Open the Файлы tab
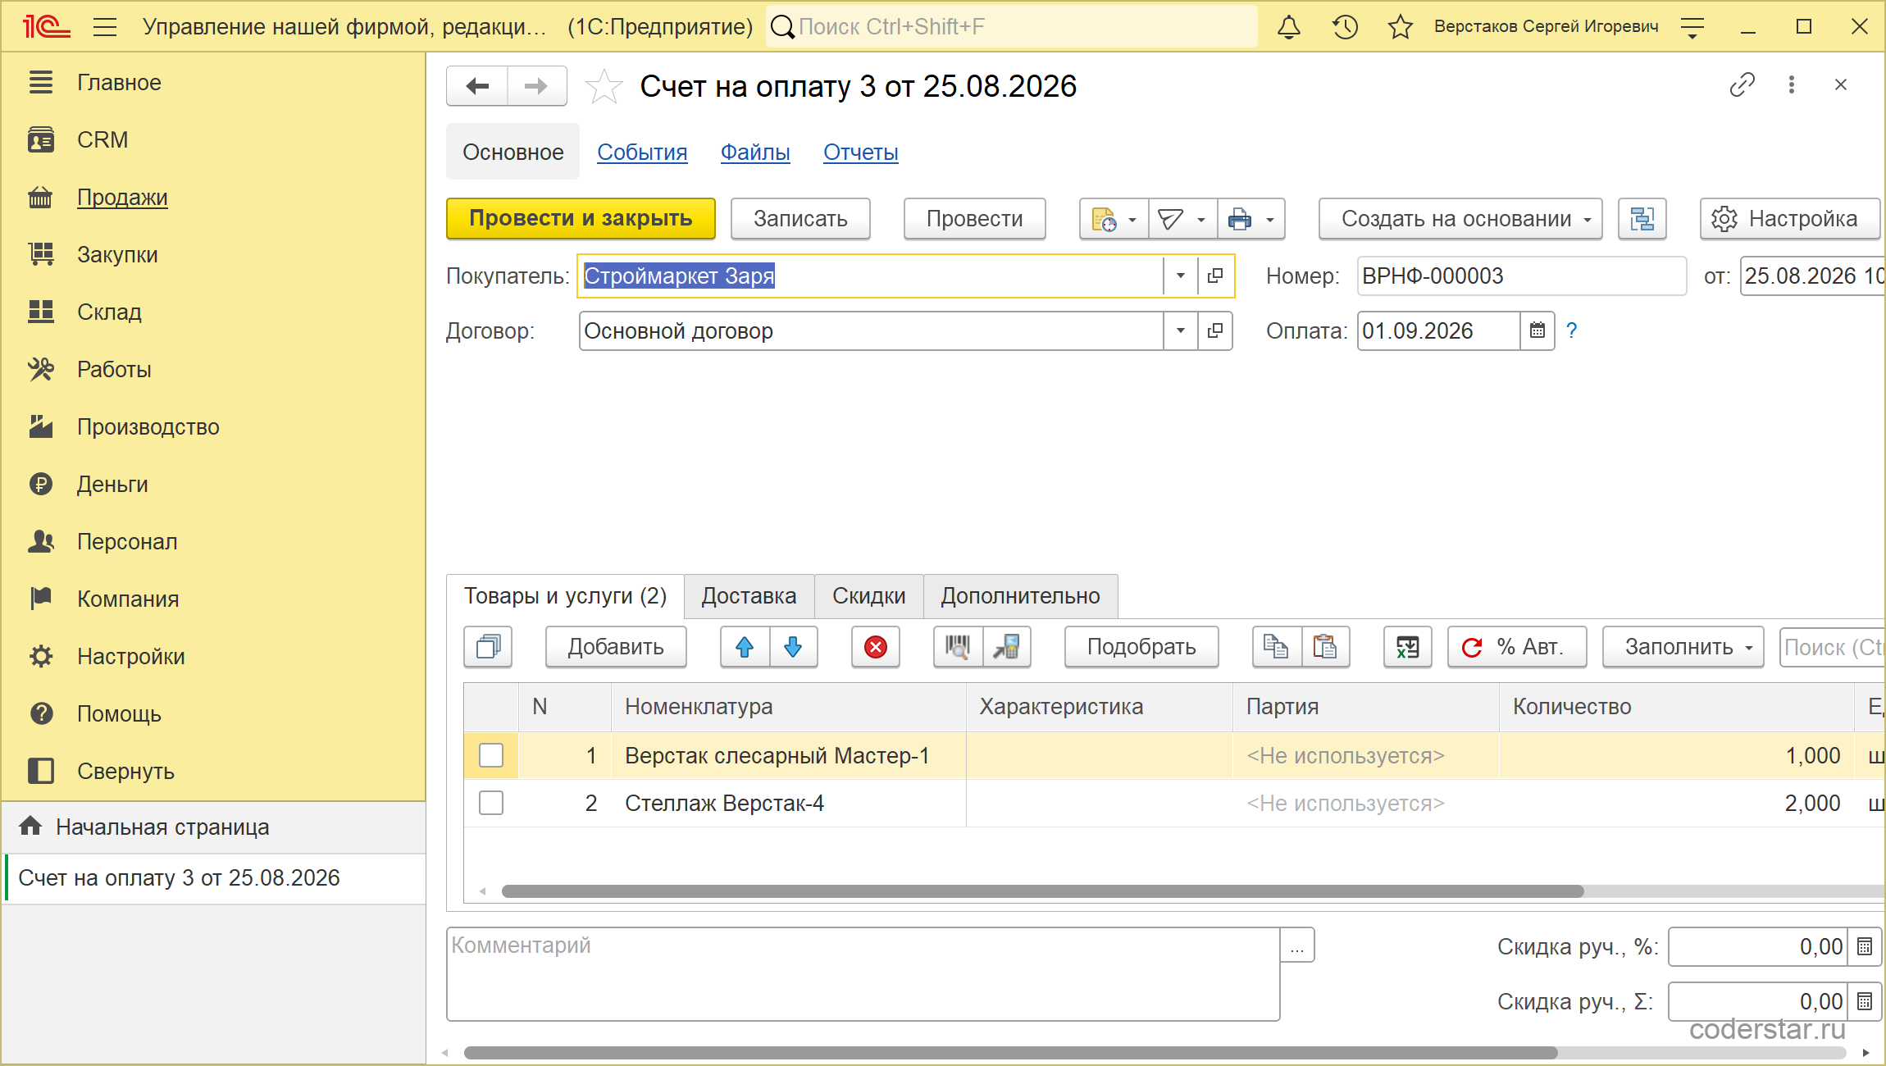The image size is (1886, 1066). point(755,152)
